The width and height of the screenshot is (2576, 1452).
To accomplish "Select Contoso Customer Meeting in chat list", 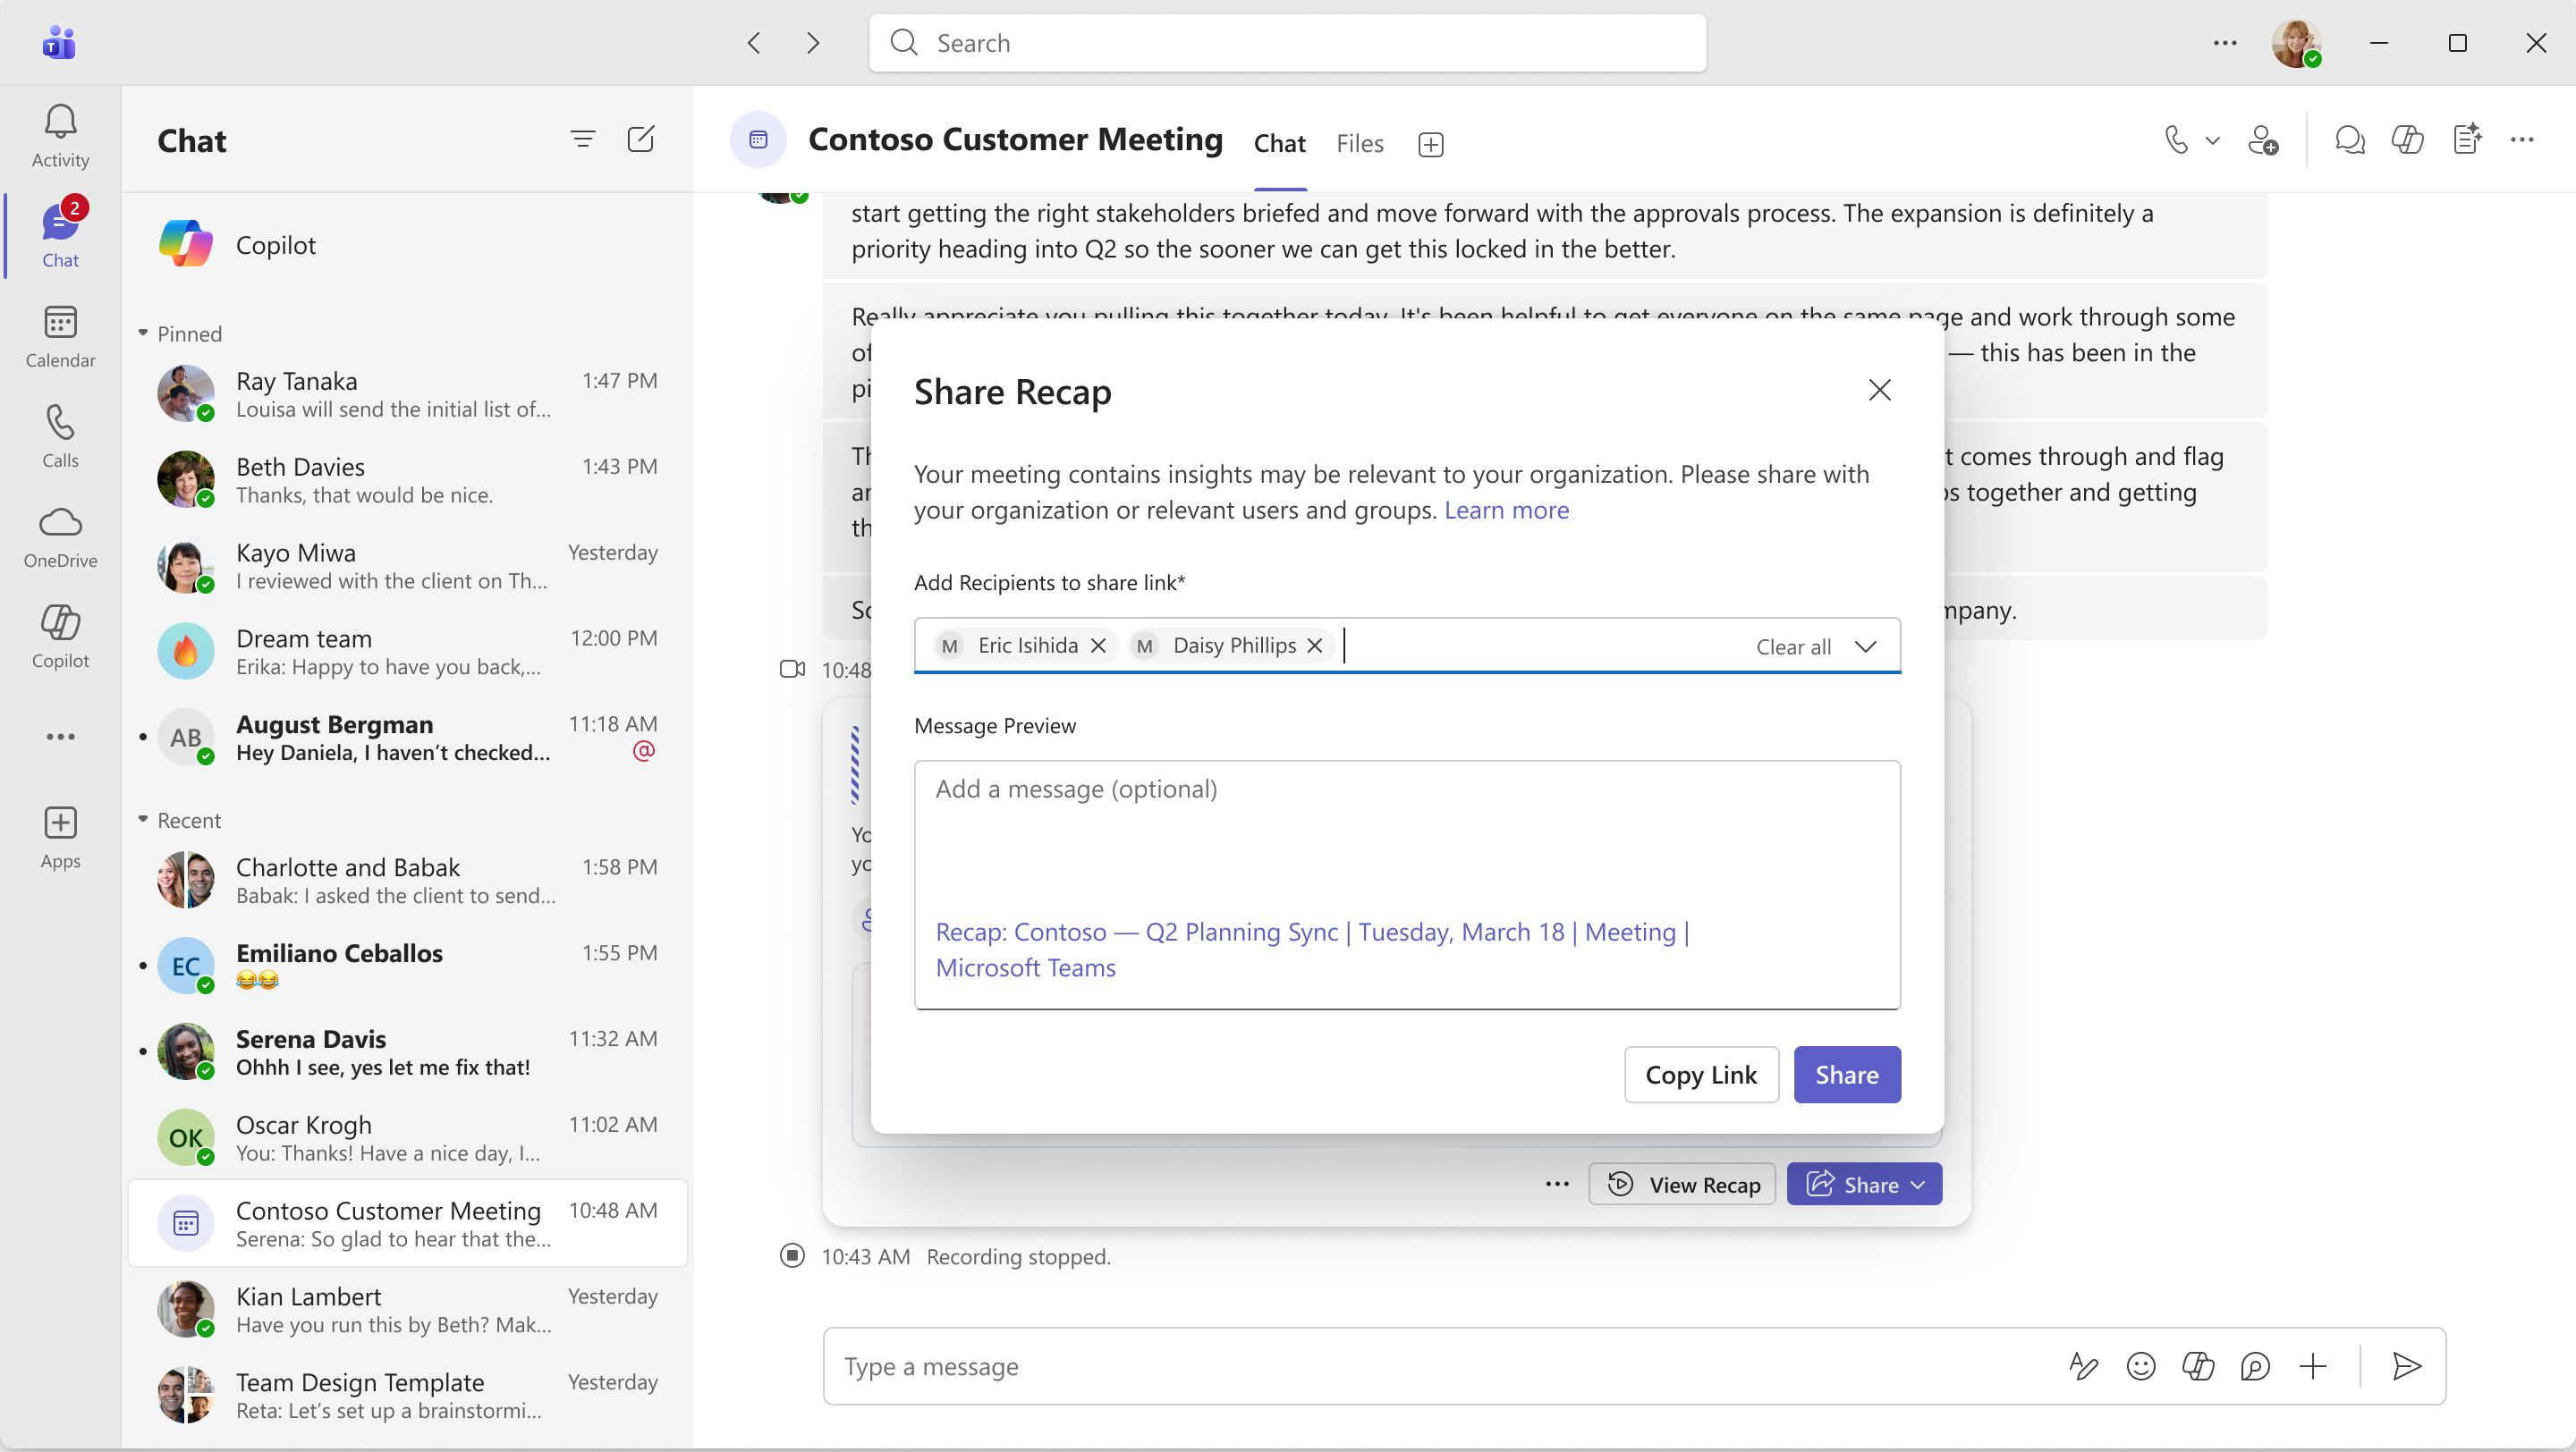I will tap(408, 1224).
